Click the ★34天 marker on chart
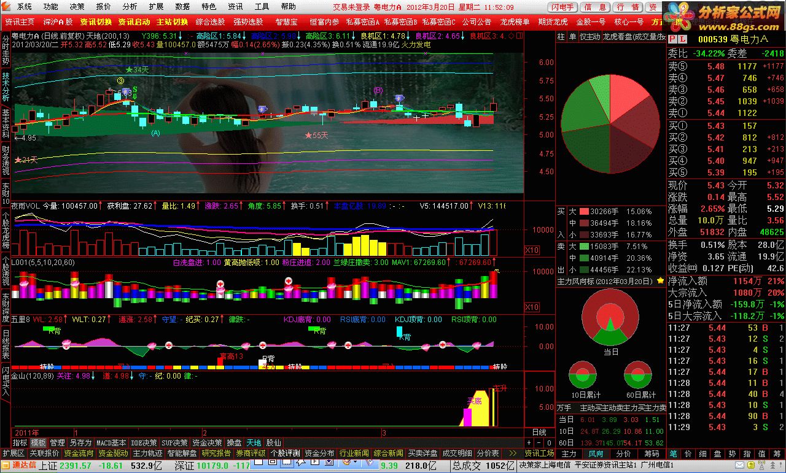This screenshot has width=786, height=473. [137, 70]
